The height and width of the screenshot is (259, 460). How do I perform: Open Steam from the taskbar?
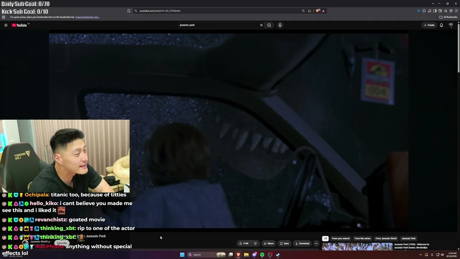(x=278, y=255)
